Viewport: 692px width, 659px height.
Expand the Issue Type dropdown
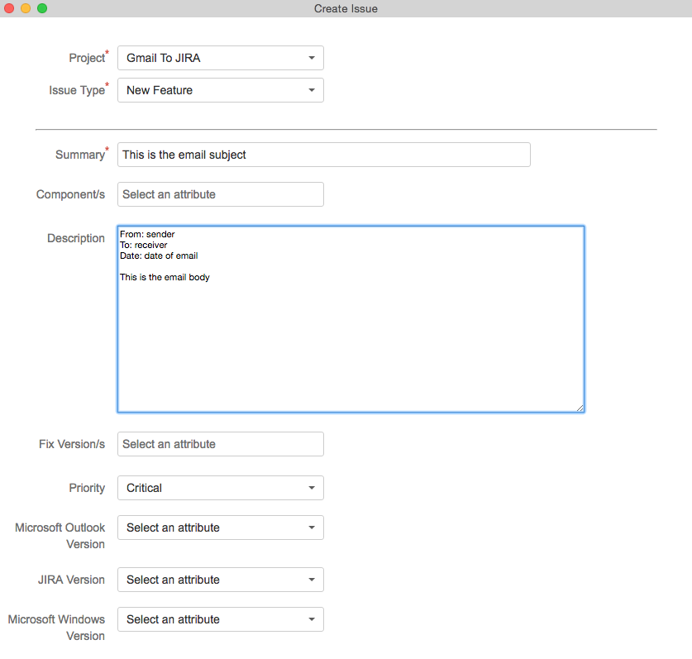pyautogui.click(x=220, y=90)
